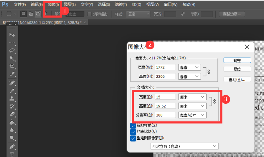The height and width of the screenshot is (157, 264).
Task: Expand the 两次立方（自动） resampling dropdown
Action: click(x=184, y=146)
